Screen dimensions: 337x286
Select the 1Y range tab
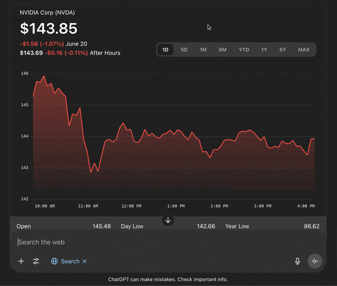click(264, 50)
